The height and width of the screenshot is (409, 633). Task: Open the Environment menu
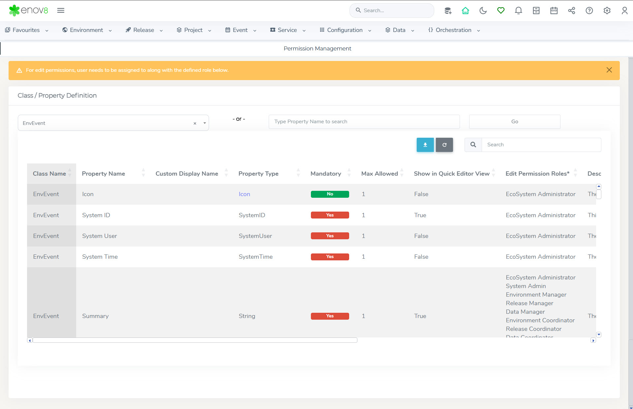pyautogui.click(x=87, y=30)
